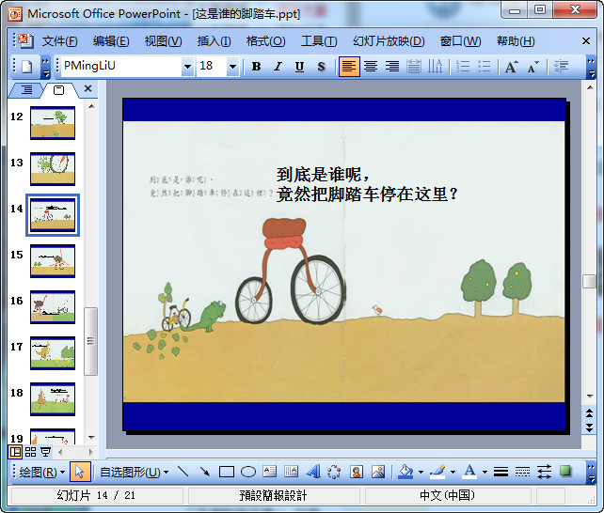This screenshot has height=513, width=604.
Task: Switch to Slide Sorter view
Action: [x=30, y=452]
